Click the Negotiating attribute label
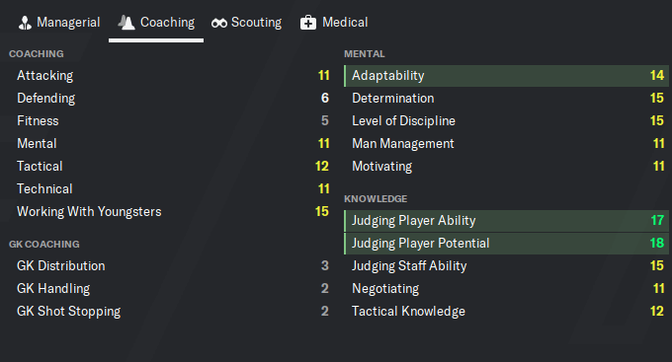The image size is (672, 362). (x=385, y=289)
